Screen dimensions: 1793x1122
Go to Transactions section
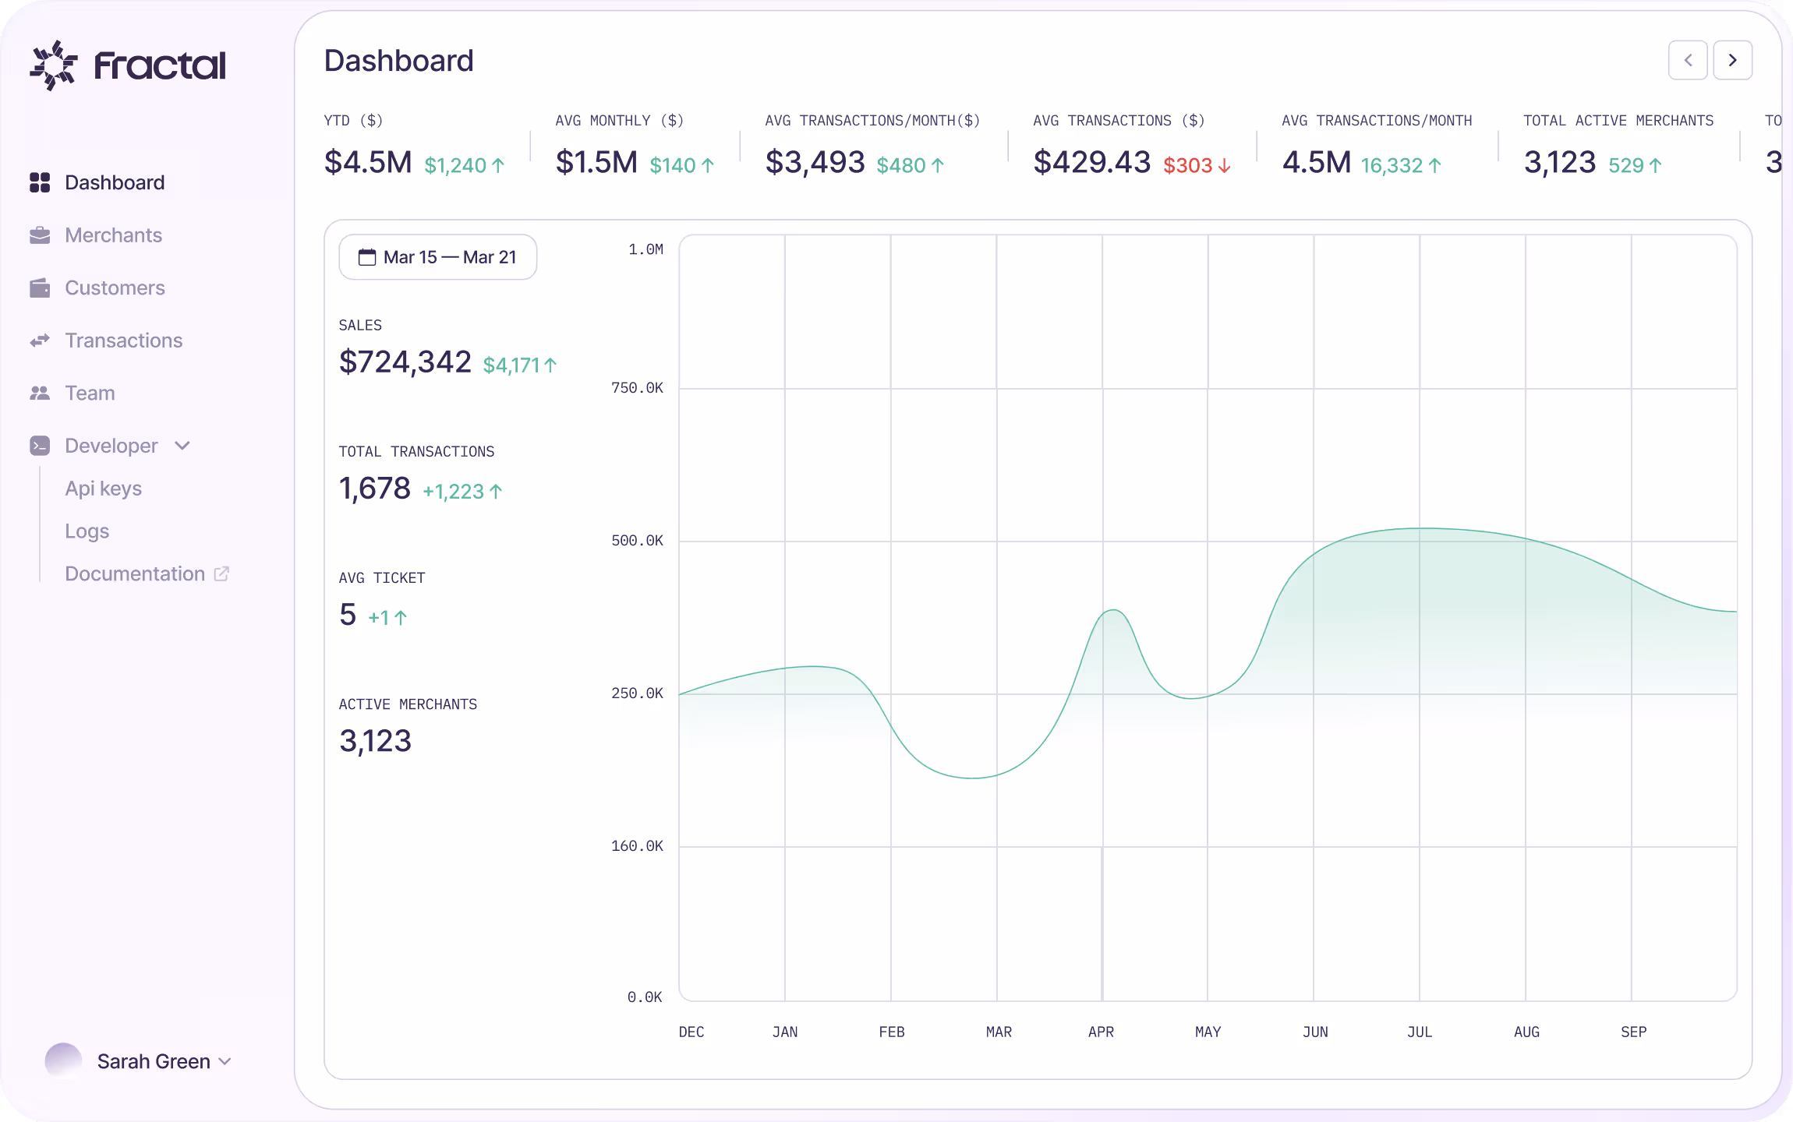point(123,340)
